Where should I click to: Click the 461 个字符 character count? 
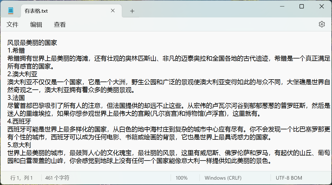pos(57,178)
